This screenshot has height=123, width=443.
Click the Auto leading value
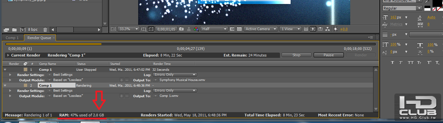point(431,17)
